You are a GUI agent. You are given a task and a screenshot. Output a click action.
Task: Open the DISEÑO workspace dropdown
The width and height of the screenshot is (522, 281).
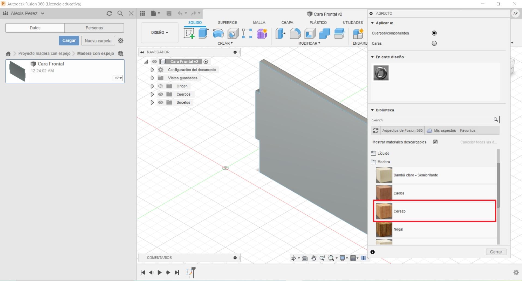[x=159, y=33]
